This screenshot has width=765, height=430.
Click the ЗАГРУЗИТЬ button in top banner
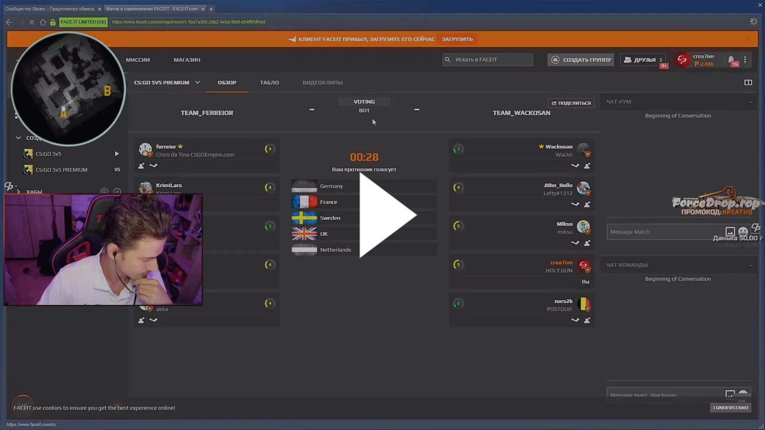point(457,39)
